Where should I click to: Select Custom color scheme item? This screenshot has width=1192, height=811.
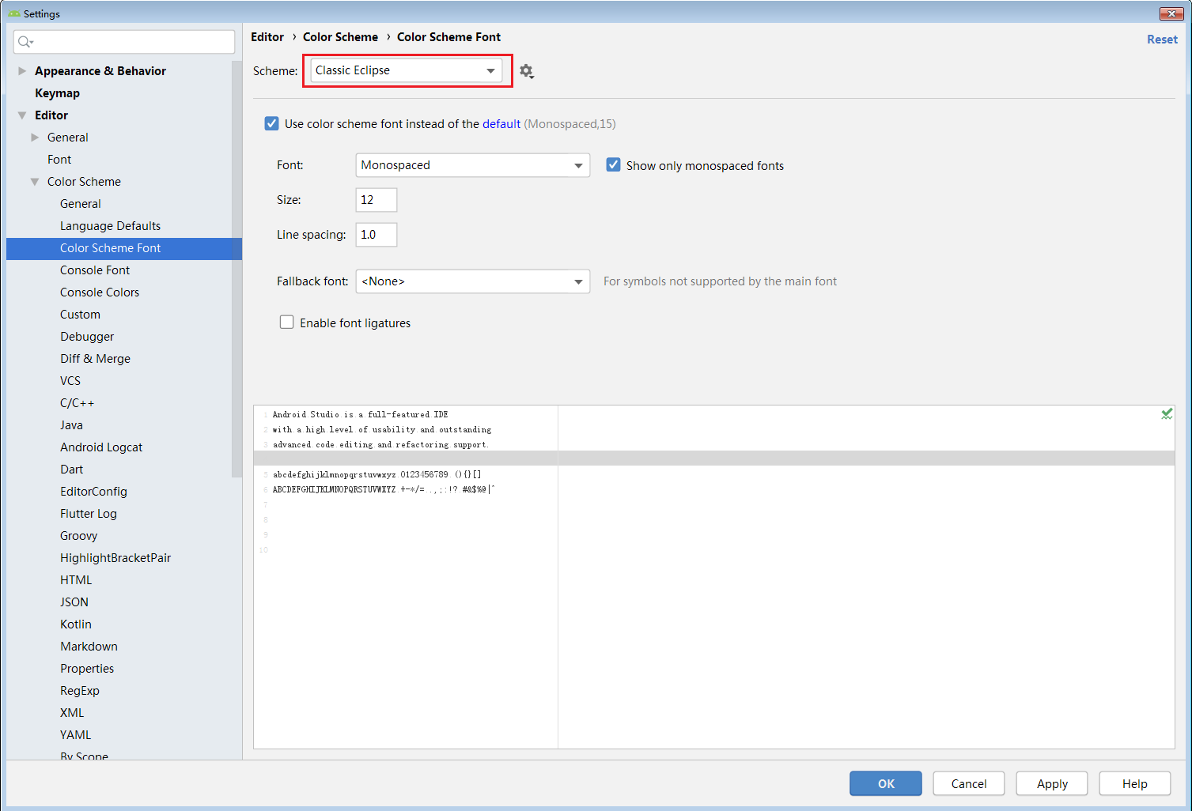point(80,315)
